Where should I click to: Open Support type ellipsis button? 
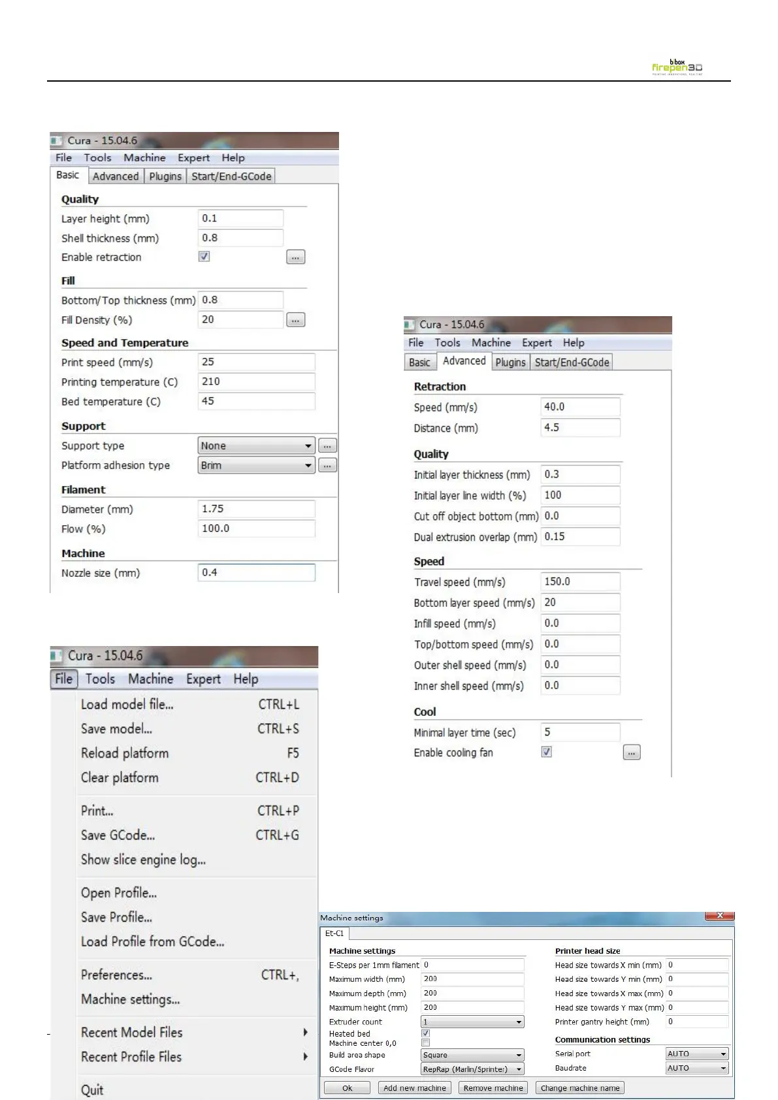(x=327, y=446)
